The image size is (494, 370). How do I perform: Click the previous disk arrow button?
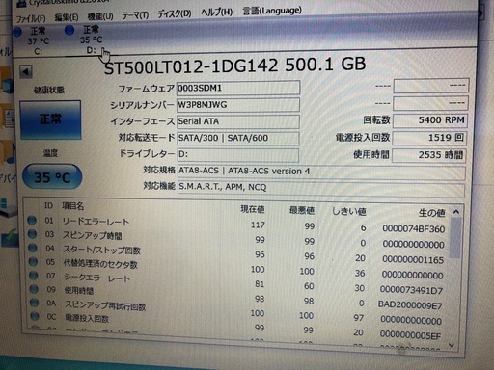pos(26,71)
